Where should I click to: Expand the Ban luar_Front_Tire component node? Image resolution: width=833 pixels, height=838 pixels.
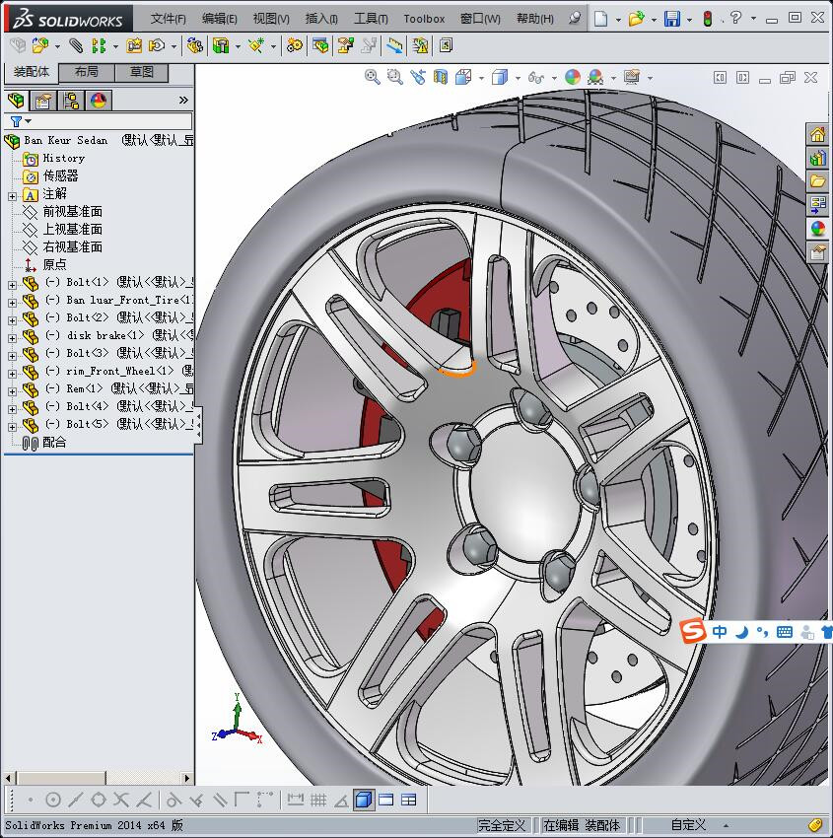coord(12,303)
